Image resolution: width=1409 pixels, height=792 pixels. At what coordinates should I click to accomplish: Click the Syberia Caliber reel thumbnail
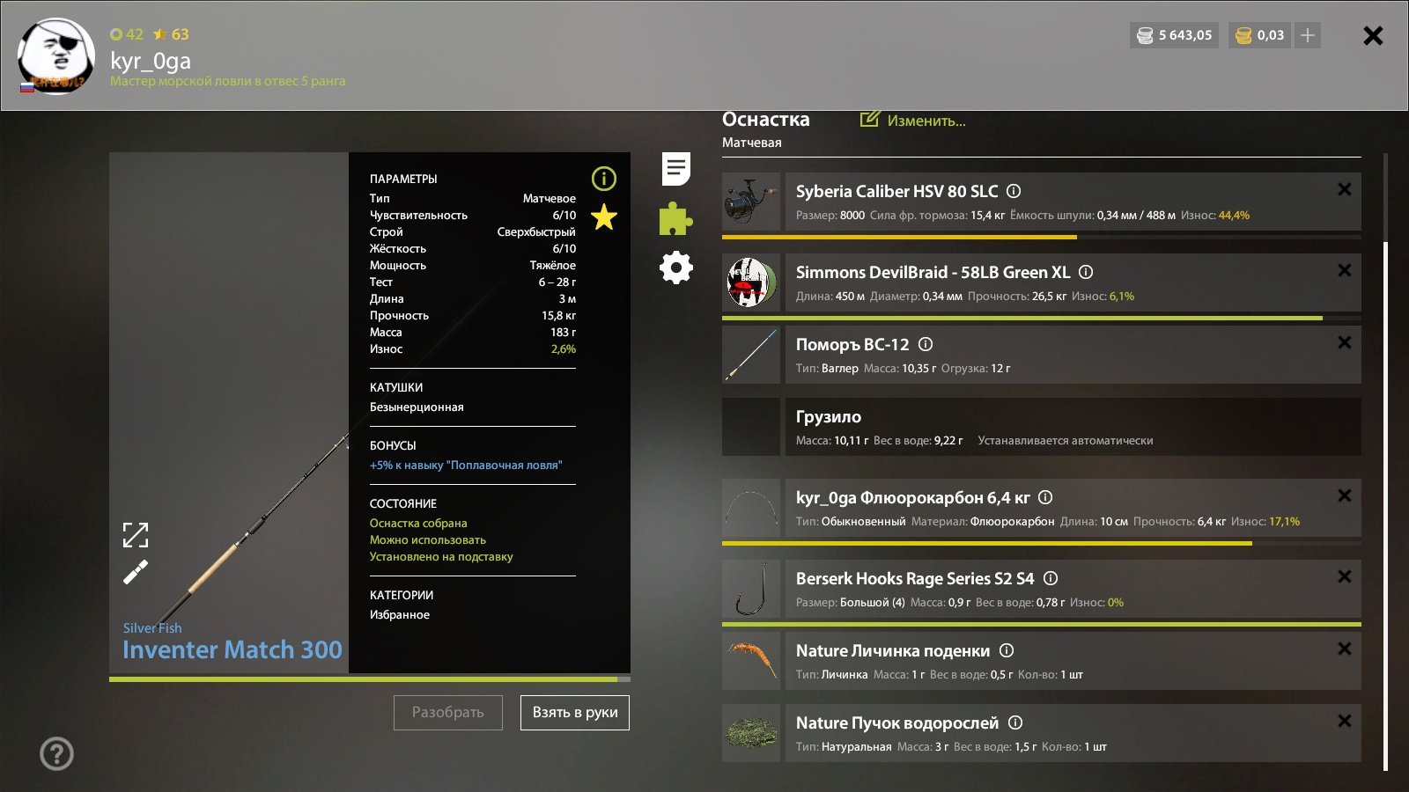[751, 202]
